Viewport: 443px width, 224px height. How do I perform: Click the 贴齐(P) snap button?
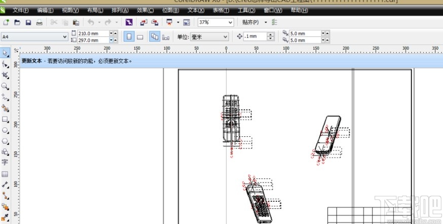(x=250, y=22)
